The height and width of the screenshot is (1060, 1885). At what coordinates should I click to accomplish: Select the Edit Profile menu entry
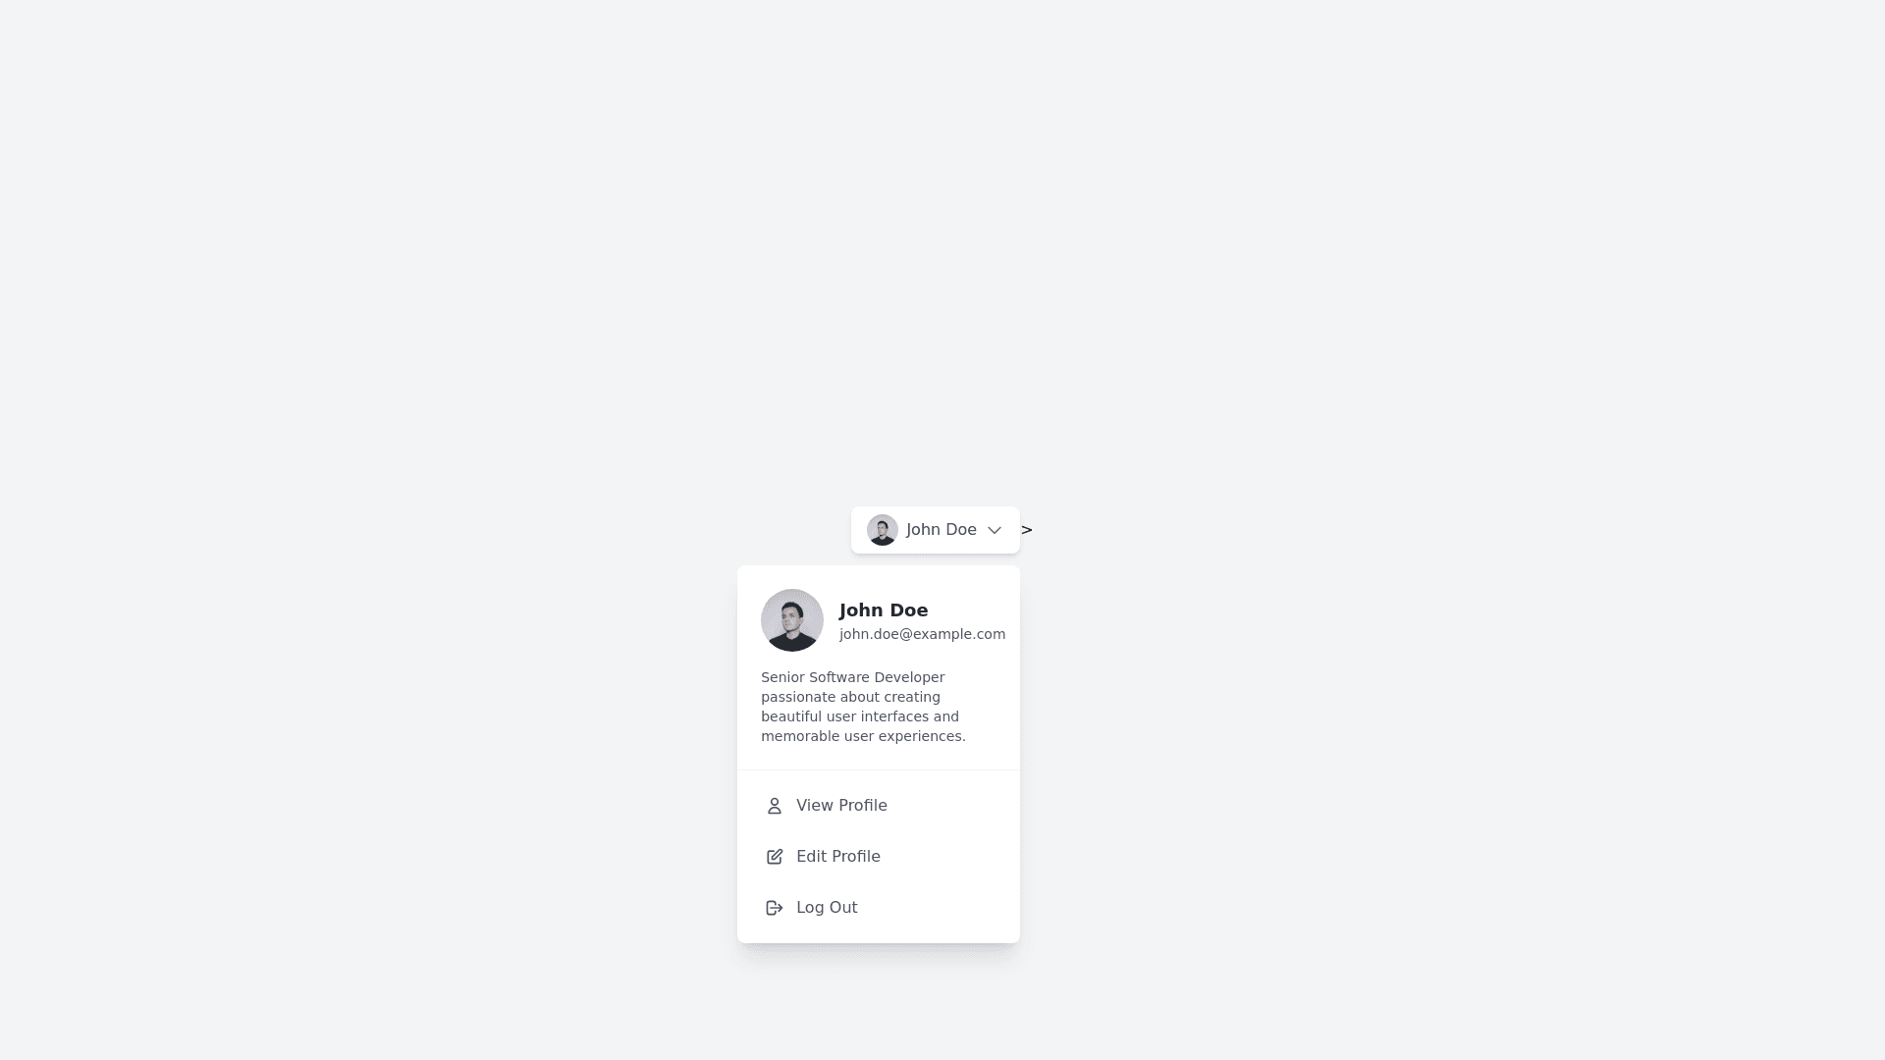pyautogui.click(x=878, y=857)
